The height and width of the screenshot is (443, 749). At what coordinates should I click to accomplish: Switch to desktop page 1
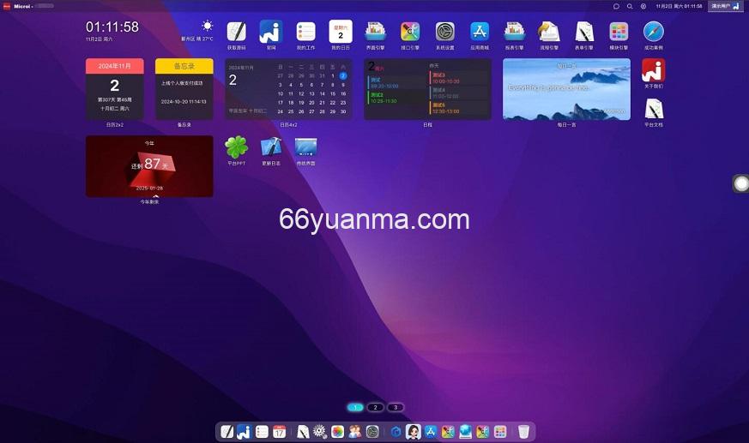click(355, 407)
